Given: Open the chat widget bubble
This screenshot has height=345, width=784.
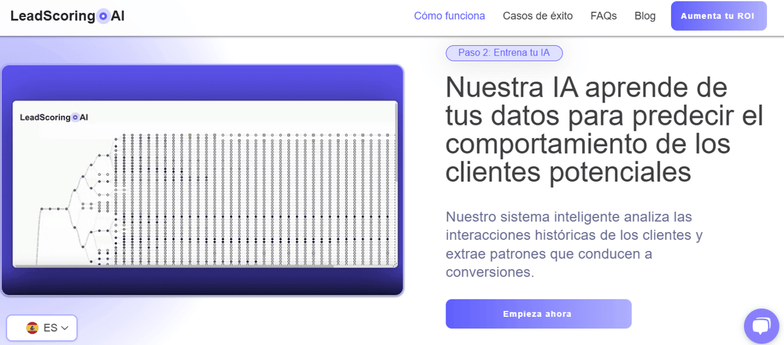Looking at the screenshot, I should 761,326.
